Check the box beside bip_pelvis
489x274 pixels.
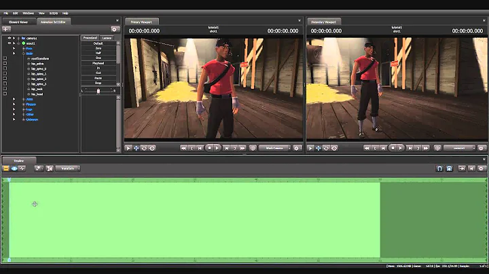5,64
